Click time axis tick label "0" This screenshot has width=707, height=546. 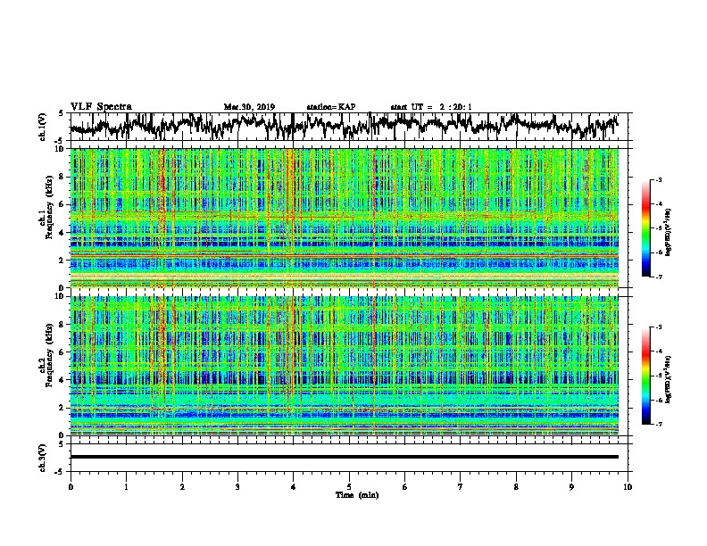point(71,487)
